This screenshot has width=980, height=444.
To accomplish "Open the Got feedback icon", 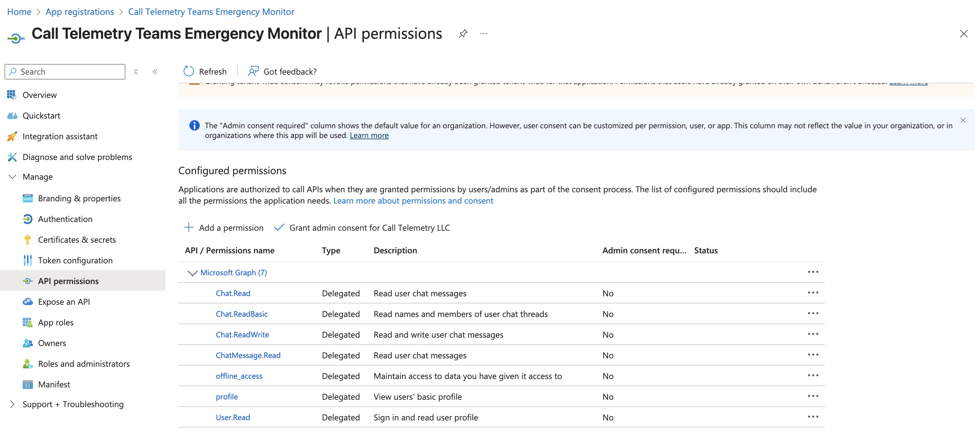I will pos(253,71).
